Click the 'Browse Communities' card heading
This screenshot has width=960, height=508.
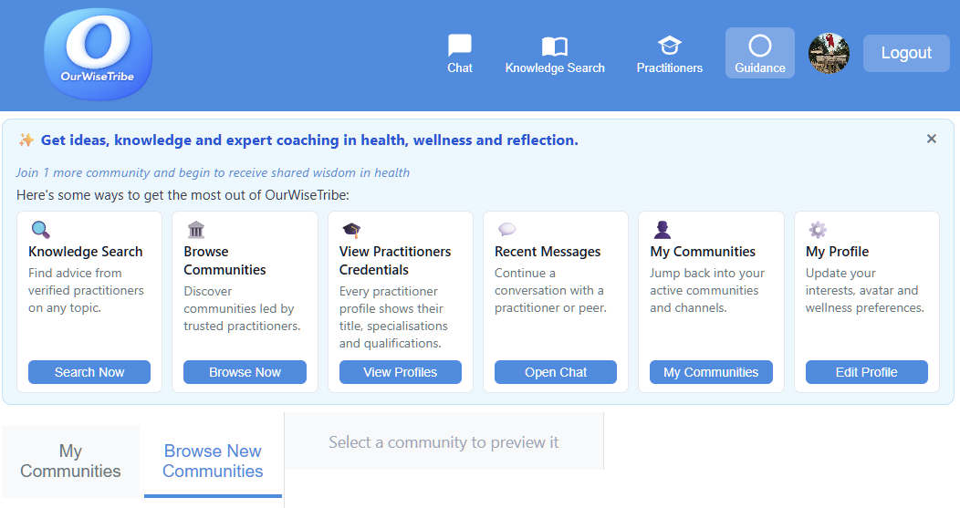224,261
